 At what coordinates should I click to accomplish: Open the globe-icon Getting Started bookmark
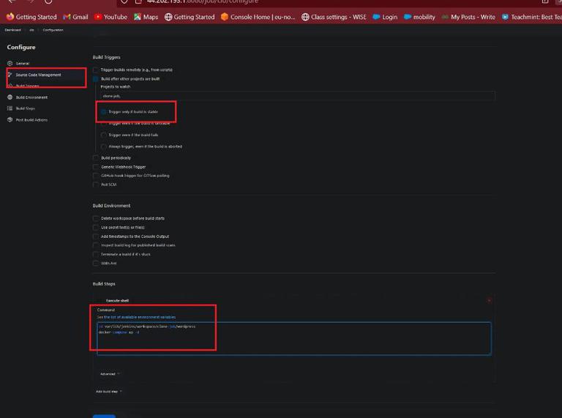(x=190, y=17)
